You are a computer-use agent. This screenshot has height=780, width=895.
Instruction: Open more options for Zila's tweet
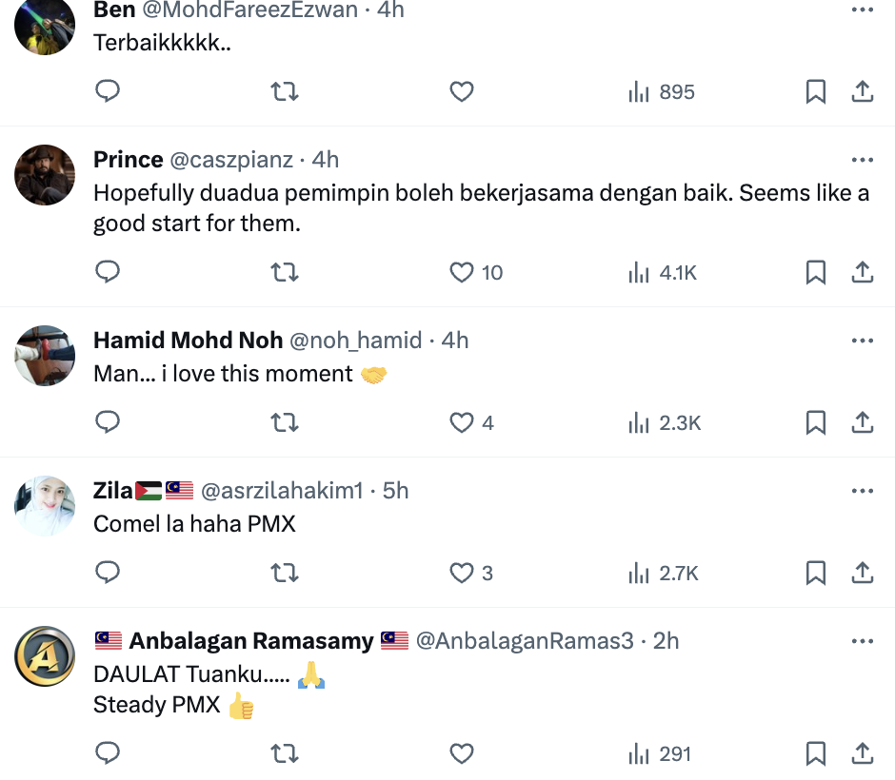tap(863, 491)
